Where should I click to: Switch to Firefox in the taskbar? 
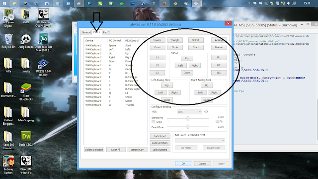click(x=164, y=3)
